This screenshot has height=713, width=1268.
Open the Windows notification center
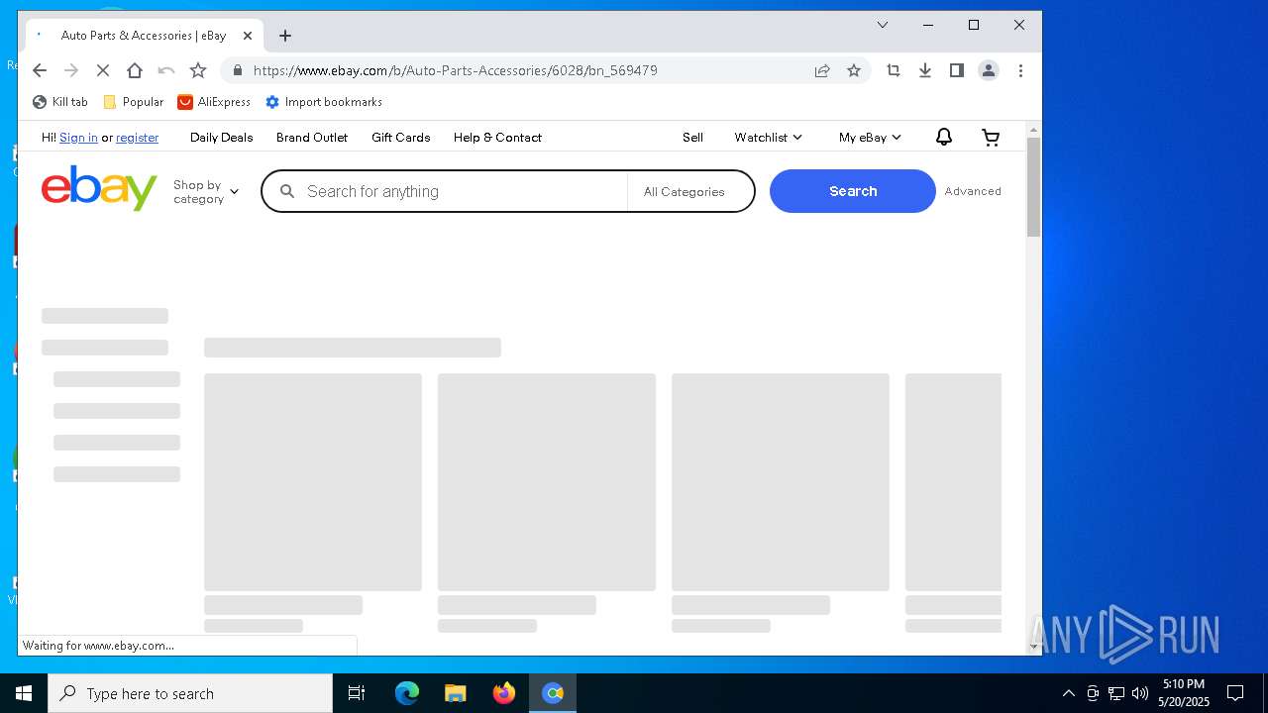(x=1235, y=693)
